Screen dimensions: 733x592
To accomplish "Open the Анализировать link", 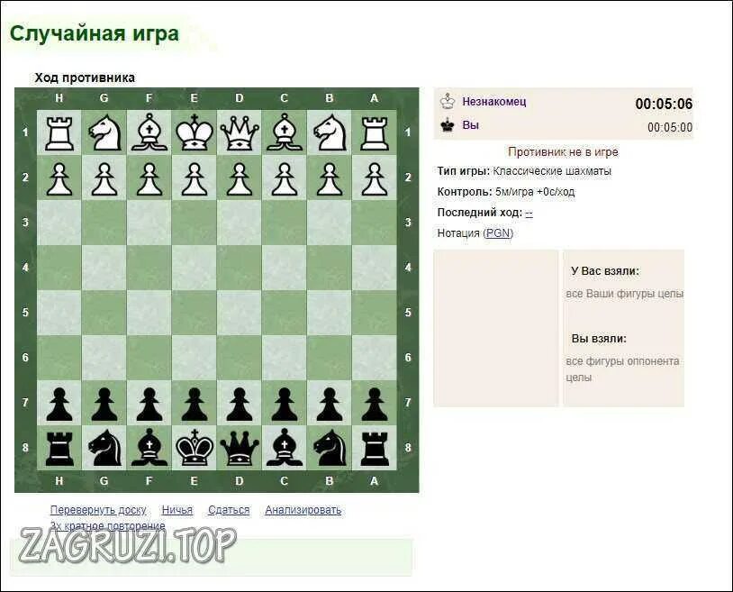I will pos(303,510).
